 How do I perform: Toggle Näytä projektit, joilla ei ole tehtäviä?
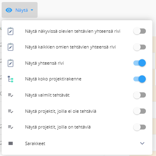(139, 111)
